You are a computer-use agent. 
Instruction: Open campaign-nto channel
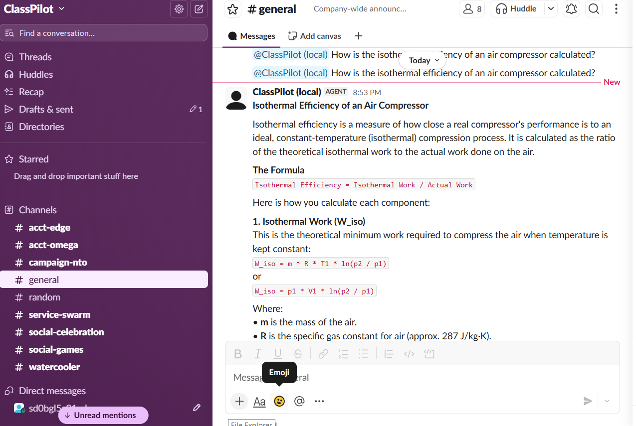tap(104, 262)
